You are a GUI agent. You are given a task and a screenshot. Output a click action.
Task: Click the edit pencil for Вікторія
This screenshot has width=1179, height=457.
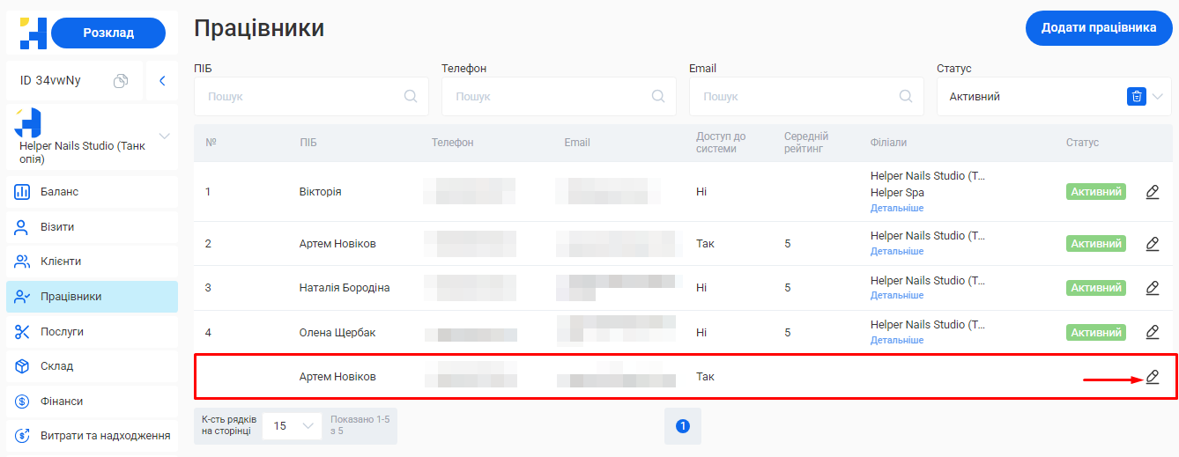pyautogui.click(x=1152, y=192)
